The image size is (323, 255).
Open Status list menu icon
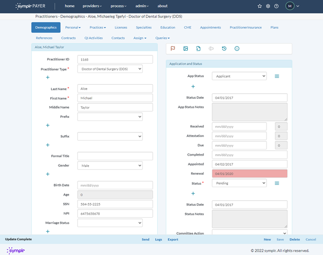[x=277, y=183]
